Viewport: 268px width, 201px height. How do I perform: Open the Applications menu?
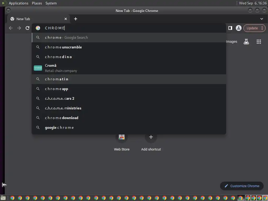pyautogui.click(x=19, y=3)
